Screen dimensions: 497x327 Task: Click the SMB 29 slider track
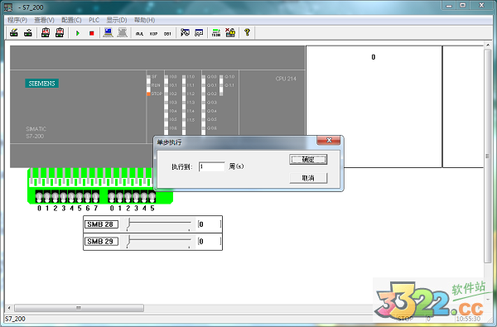pos(158,241)
